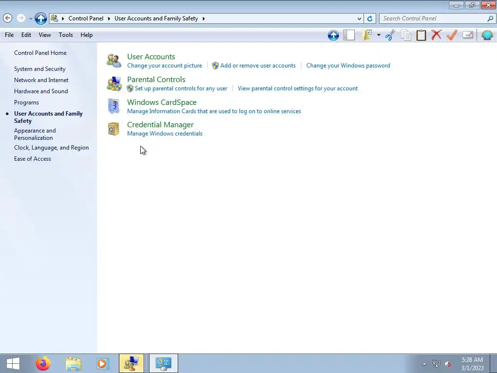
Task: Click Add or remove user accounts
Action: (x=258, y=66)
